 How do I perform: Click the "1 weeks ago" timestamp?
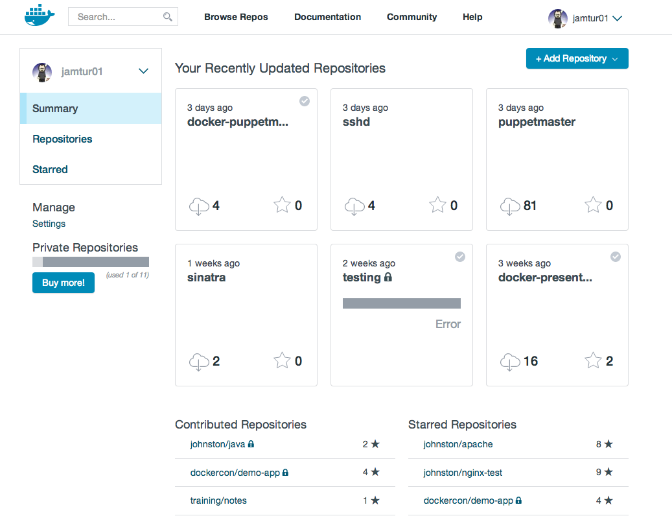point(213,263)
